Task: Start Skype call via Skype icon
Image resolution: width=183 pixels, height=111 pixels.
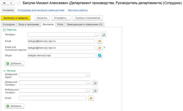Action: (x=100, y=55)
